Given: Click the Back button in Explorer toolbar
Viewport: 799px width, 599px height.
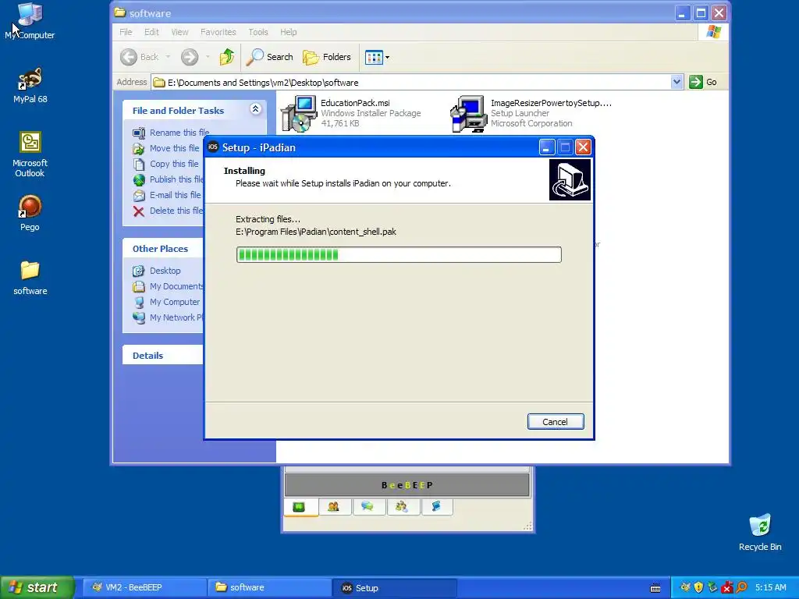Looking at the screenshot, I should pyautogui.click(x=140, y=57).
